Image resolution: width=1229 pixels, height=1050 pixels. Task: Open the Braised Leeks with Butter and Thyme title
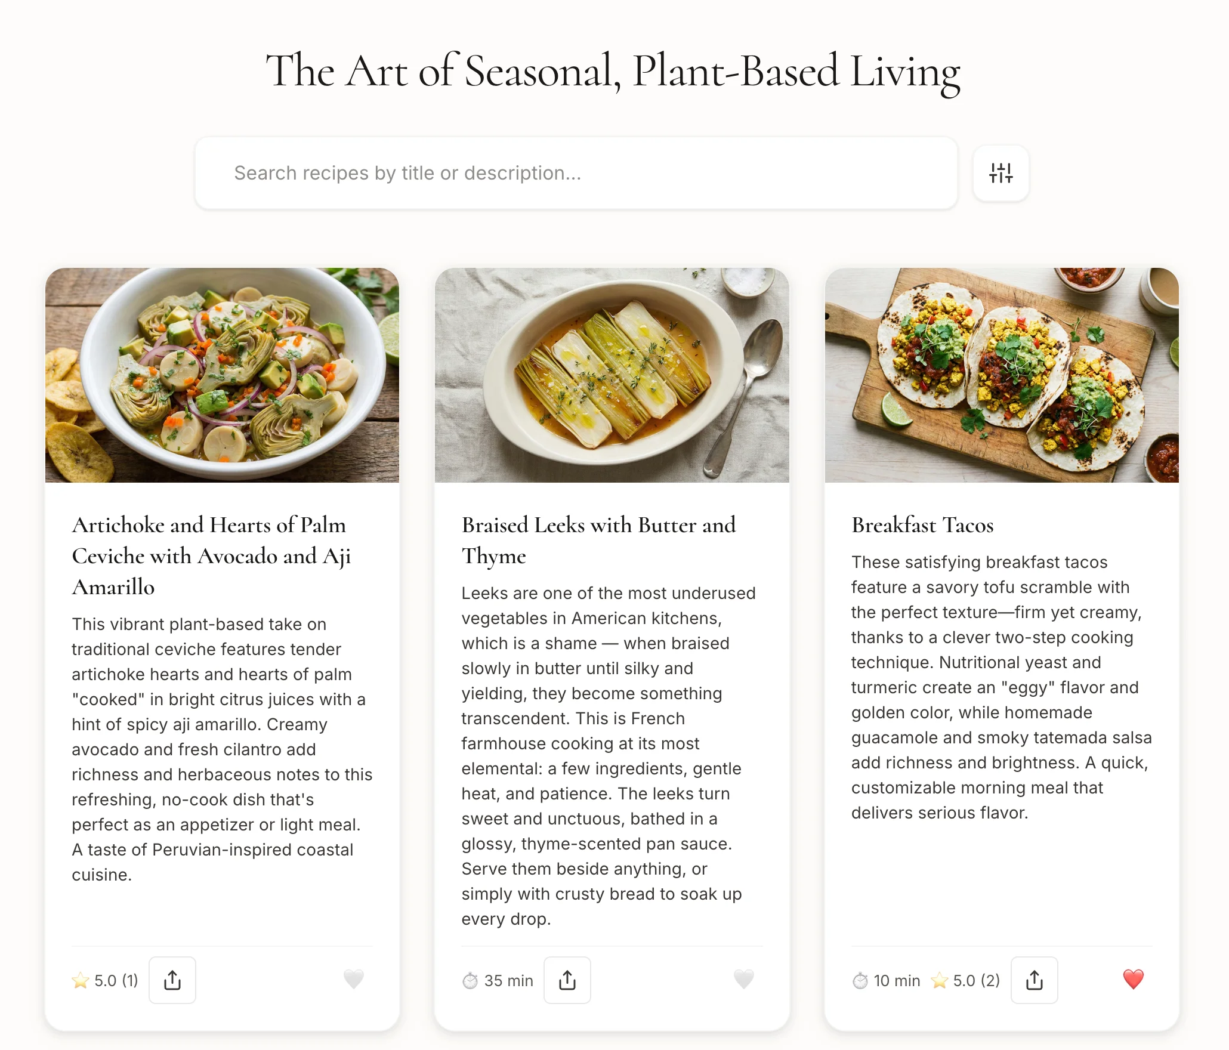pyautogui.click(x=598, y=540)
